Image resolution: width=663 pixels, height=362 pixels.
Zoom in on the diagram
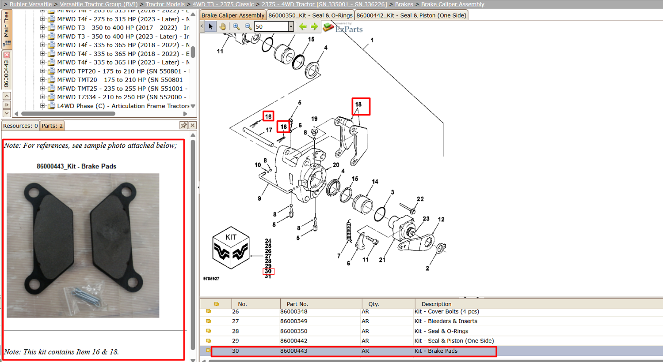pyautogui.click(x=236, y=26)
